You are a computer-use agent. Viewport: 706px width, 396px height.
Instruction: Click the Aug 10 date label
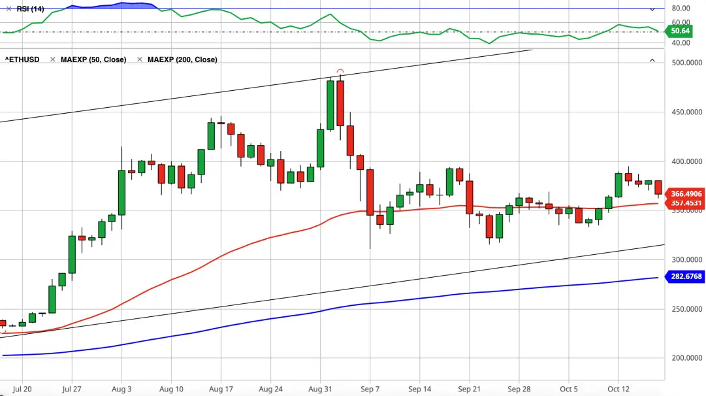tap(171, 389)
